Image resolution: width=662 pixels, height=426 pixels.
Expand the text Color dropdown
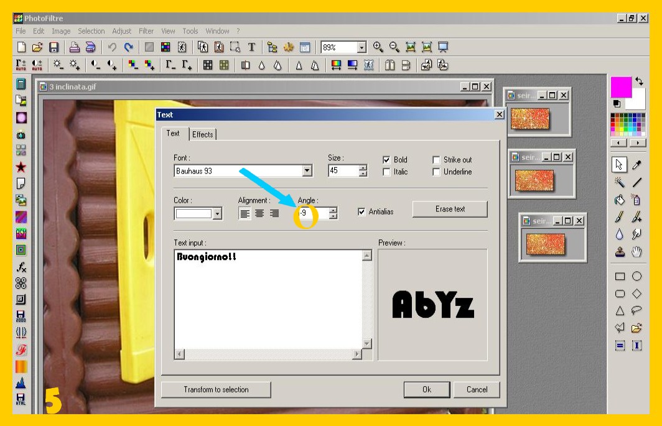[x=217, y=214]
